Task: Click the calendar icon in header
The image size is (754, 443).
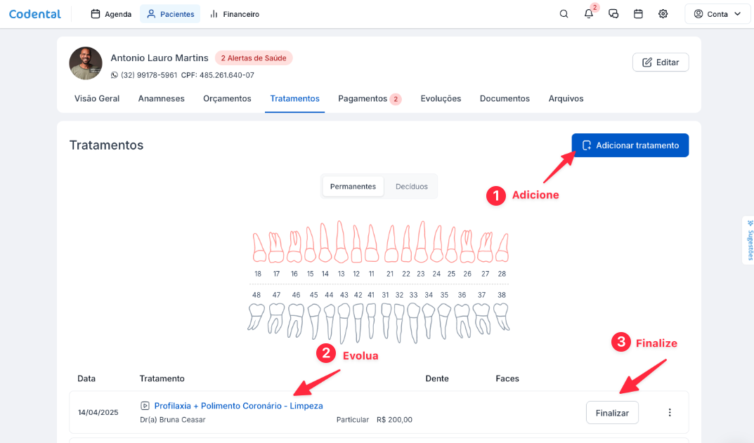Action: click(x=638, y=14)
